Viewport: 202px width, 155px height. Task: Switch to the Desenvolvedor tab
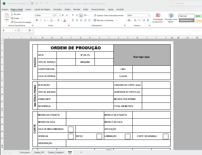tap(98, 9)
